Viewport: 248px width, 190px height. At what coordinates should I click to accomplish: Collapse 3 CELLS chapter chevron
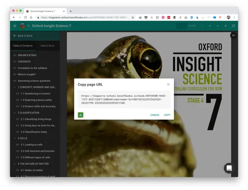pyautogui.click(x=15, y=138)
